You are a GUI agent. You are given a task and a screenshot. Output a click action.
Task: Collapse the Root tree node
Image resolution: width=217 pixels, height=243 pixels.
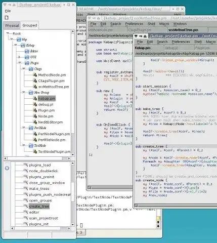(x=8, y=33)
